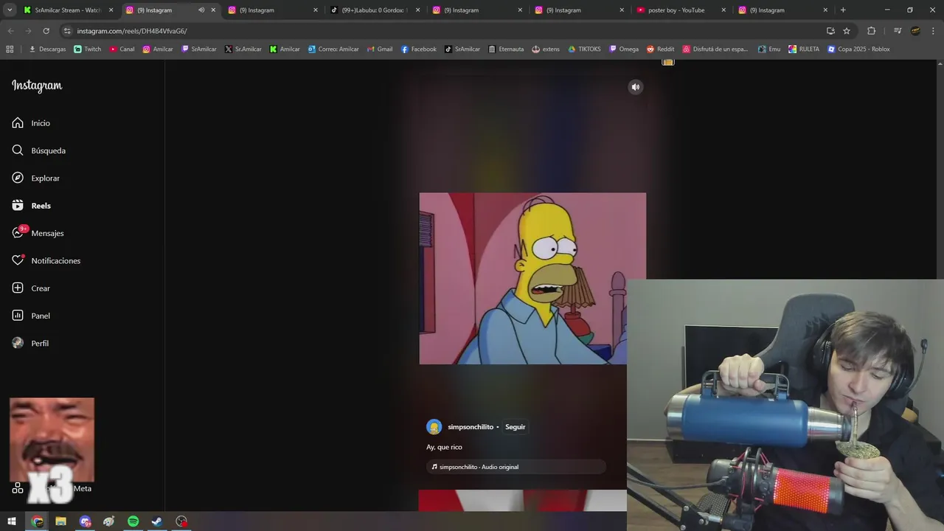Open Inicio in the Instagram sidebar
Viewport: 944px width, 531px height.
pyautogui.click(x=31, y=123)
